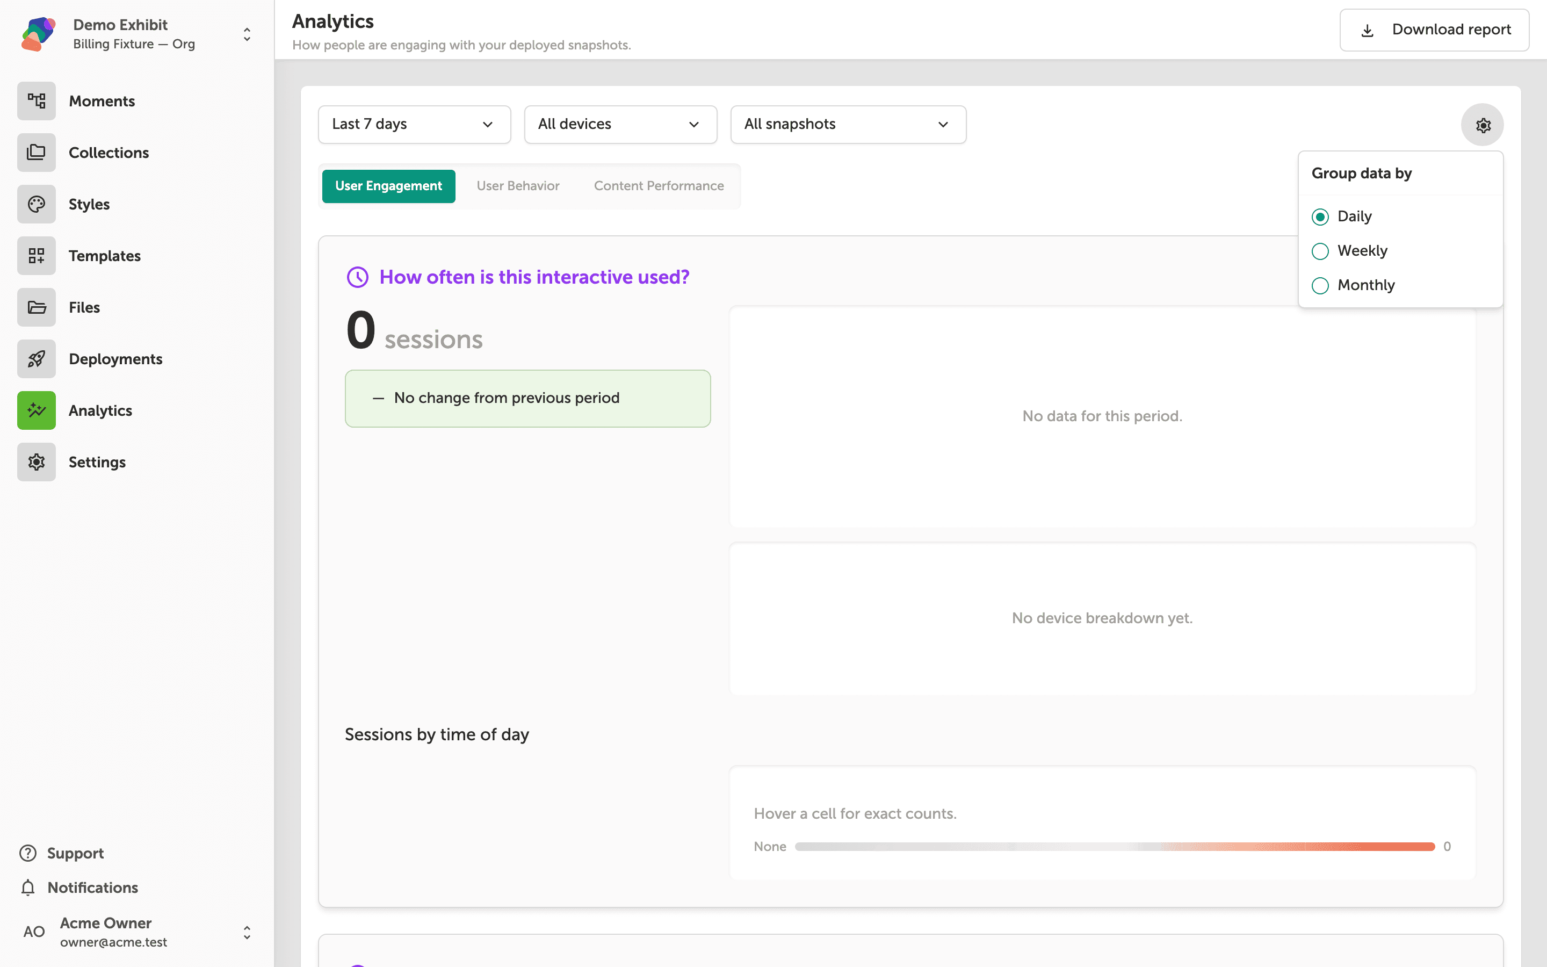Click the heatmap intensity gradient bar
Image resolution: width=1547 pixels, height=967 pixels.
[x=1115, y=847]
